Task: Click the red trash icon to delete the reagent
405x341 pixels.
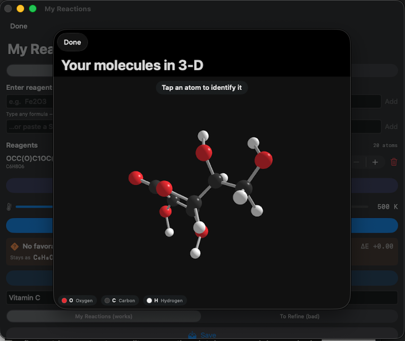Action: pos(394,162)
